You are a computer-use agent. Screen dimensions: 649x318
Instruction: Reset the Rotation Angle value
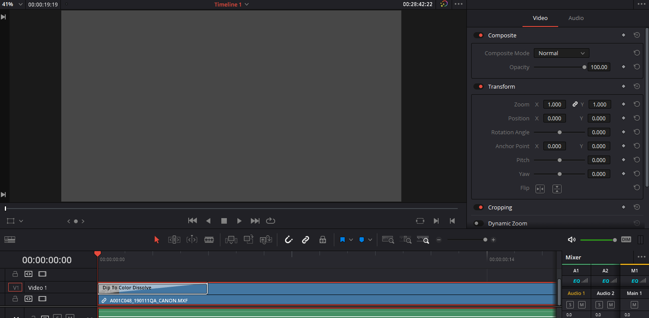[x=637, y=132]
